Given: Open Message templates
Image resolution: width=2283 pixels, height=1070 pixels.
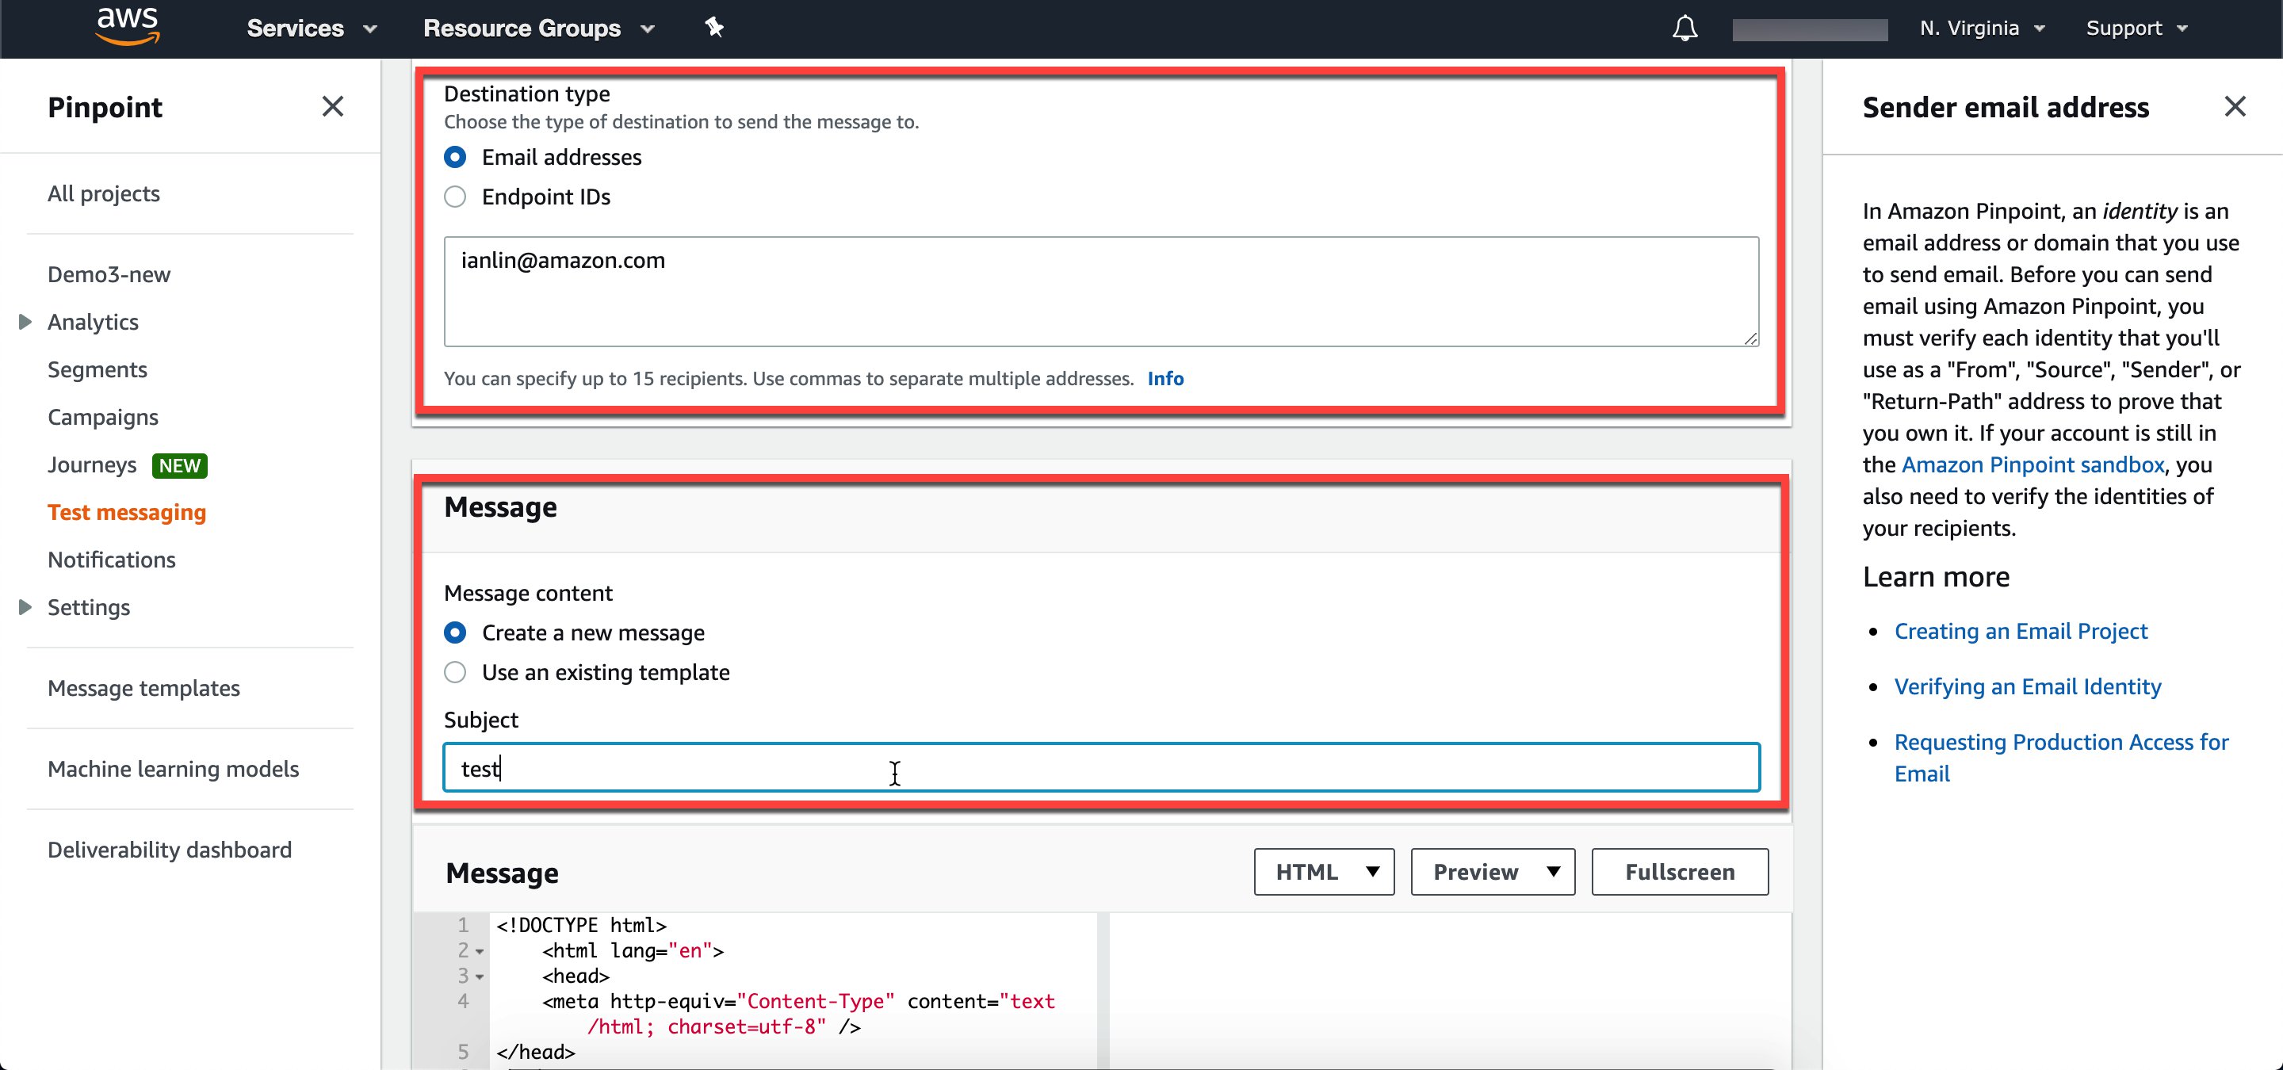Looking at the screenshot, I should coord(143,687).
